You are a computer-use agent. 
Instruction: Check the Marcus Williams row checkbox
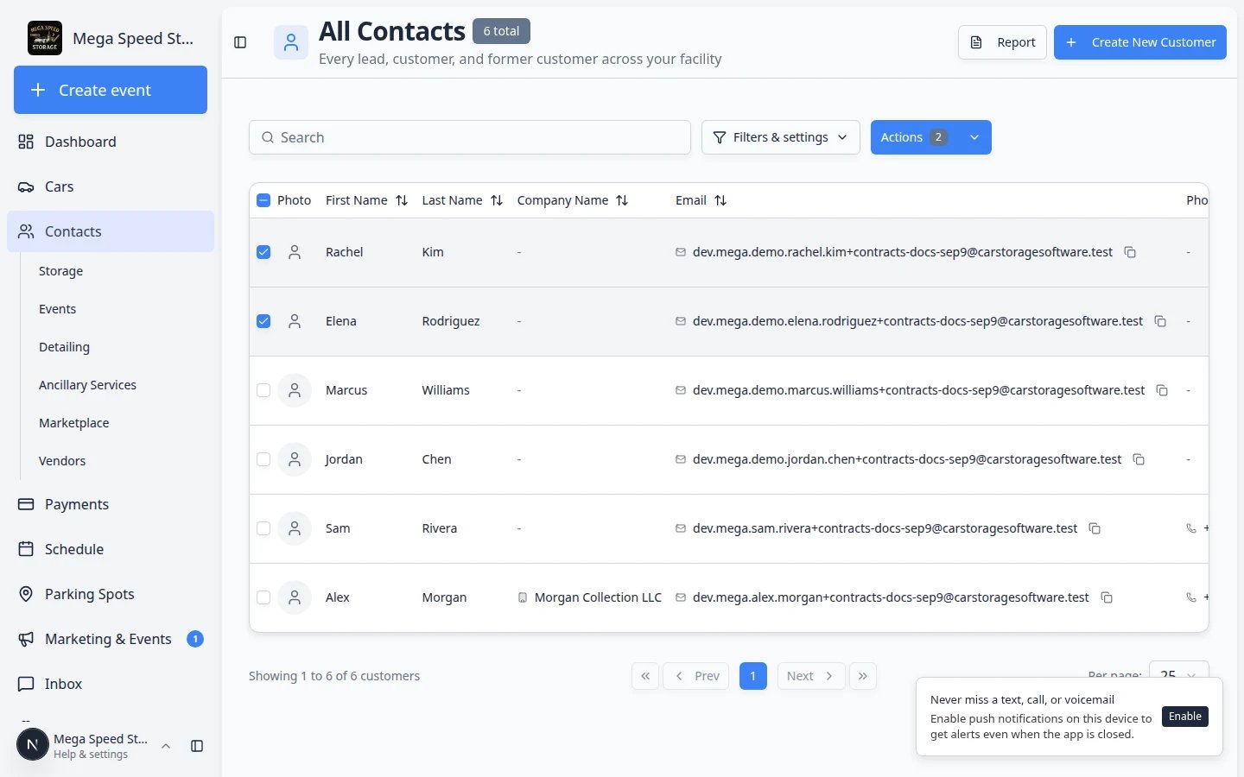[263, 390]
